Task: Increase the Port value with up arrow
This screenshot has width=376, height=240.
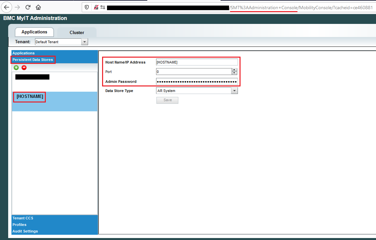Action: click(x=235, y=70)
